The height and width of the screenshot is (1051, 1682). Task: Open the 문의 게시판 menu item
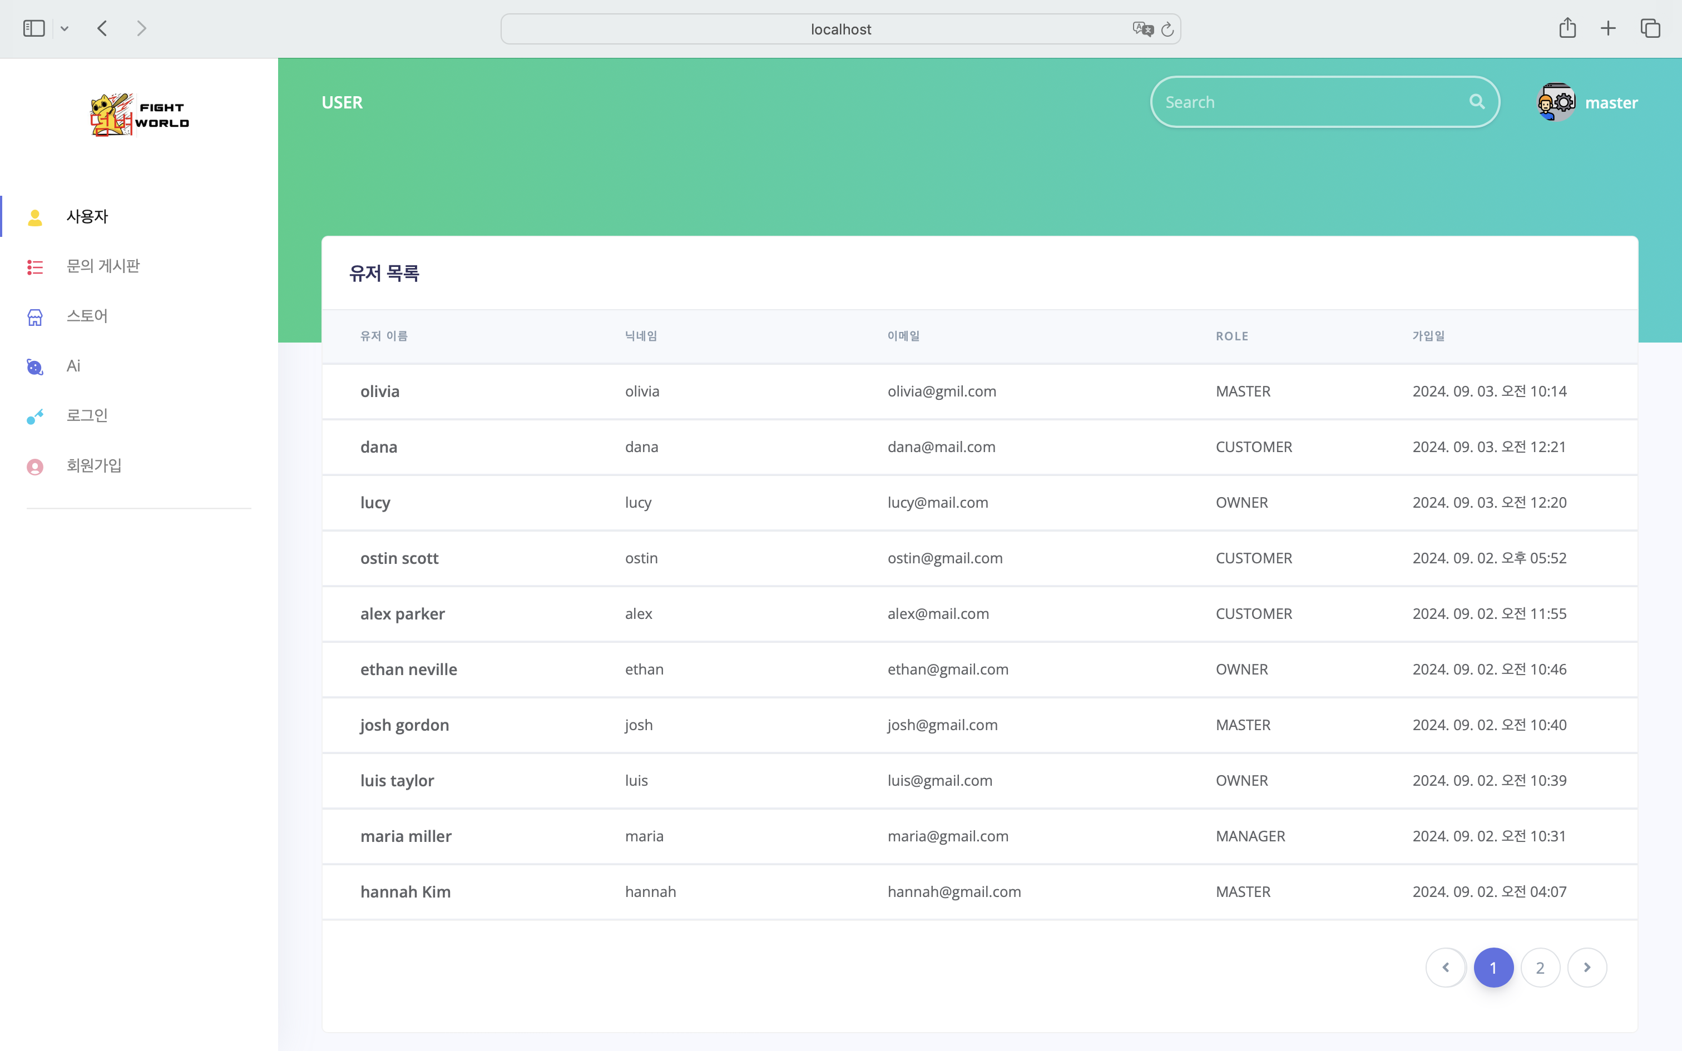click(103, 266)
